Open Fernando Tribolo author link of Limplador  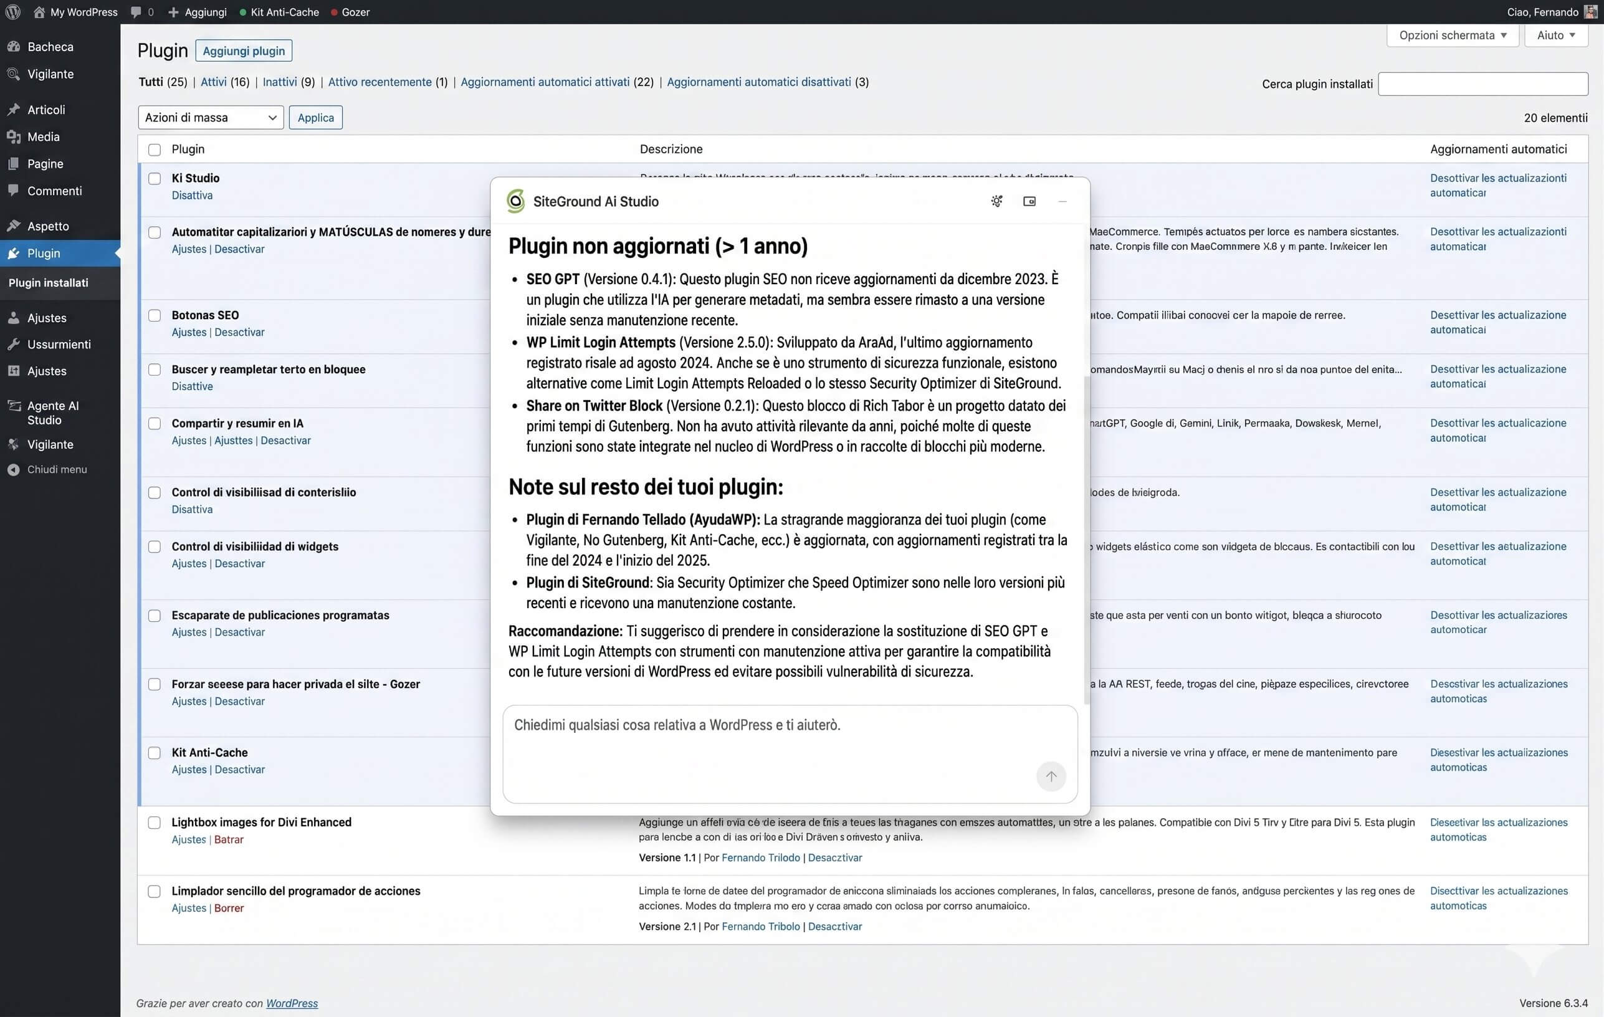coord(761,927)
